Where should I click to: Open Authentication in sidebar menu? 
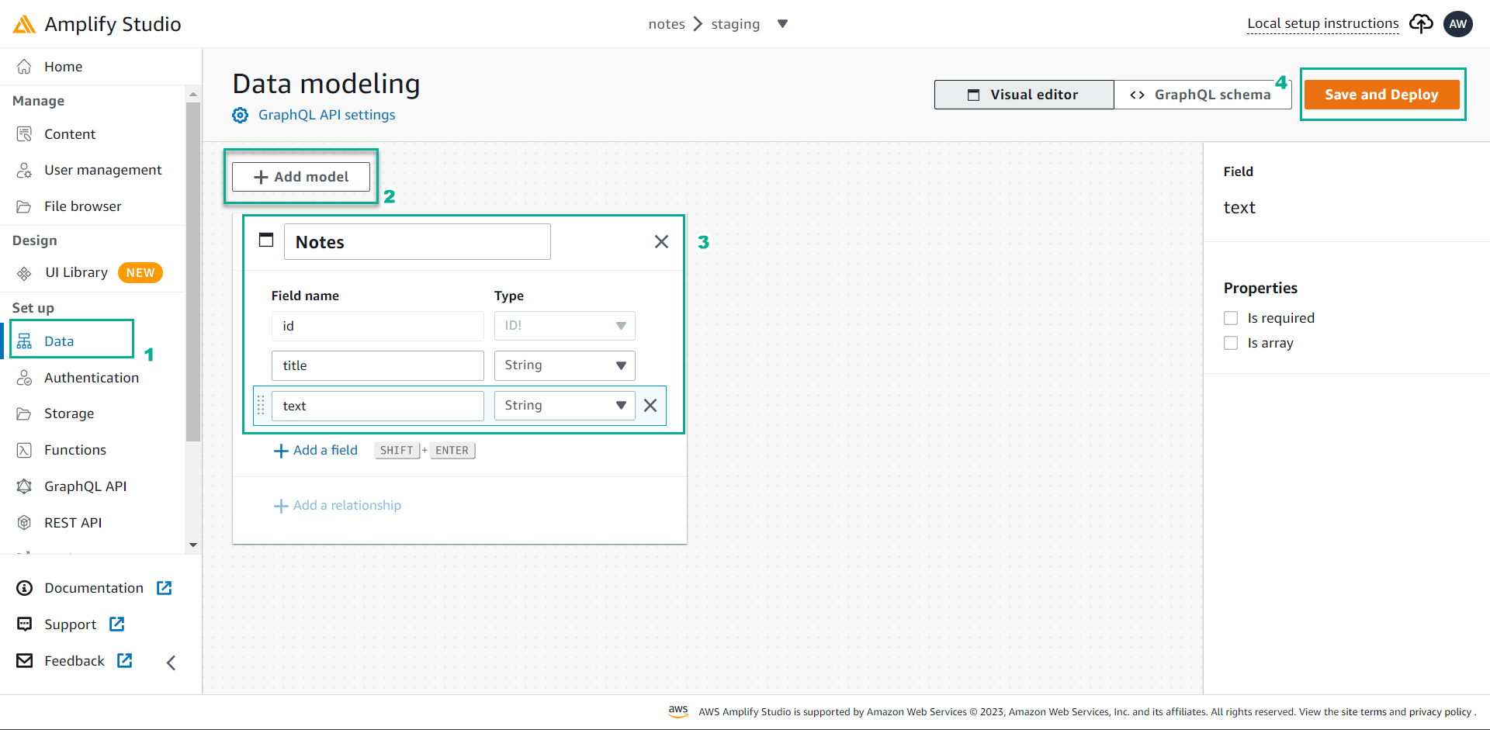pyautogui.click(x=92, y=378)
